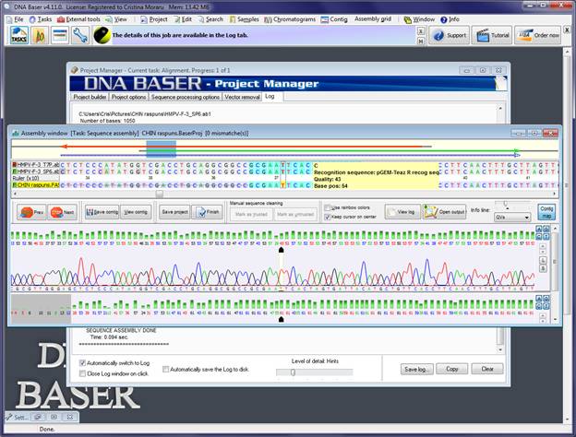Open the Window menu
Image resolution: width=576 pixels, height=437 pixels.
click(x=419, y=19)
